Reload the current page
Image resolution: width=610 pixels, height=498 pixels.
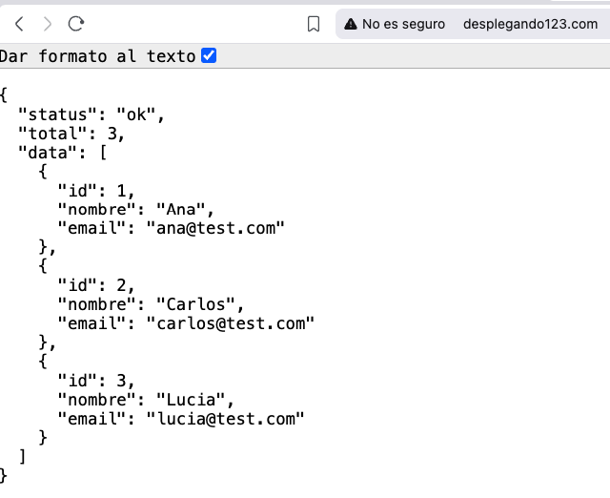[x=77, y=24]
